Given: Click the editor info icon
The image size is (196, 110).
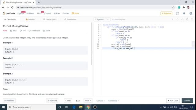Looking at the screenshot, I should click(x=173, y=20).
